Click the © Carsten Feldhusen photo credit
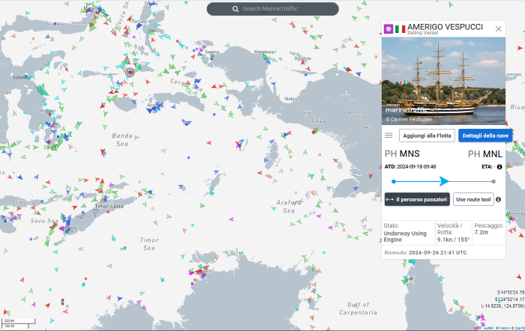 pos(409,119)
